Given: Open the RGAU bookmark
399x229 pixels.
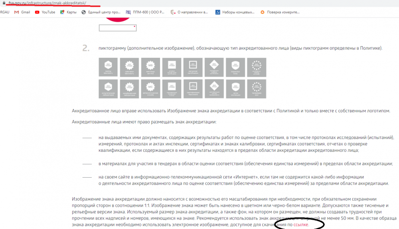Looking at the screenshot, I should pyautogui.click(x=4, y=12).
